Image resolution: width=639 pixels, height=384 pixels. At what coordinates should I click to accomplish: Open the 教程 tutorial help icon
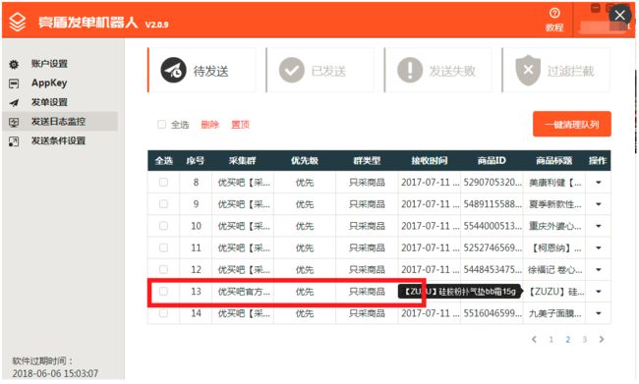(554, 14)
